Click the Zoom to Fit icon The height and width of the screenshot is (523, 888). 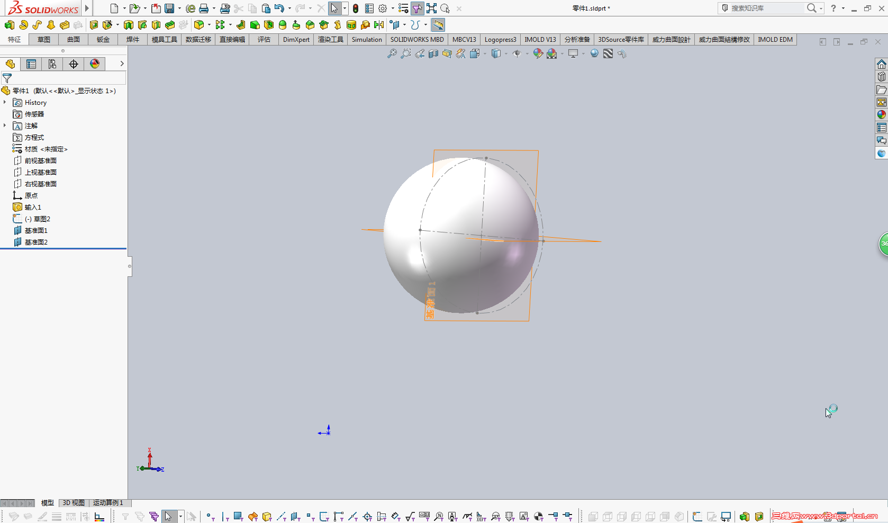coord(392,53)
